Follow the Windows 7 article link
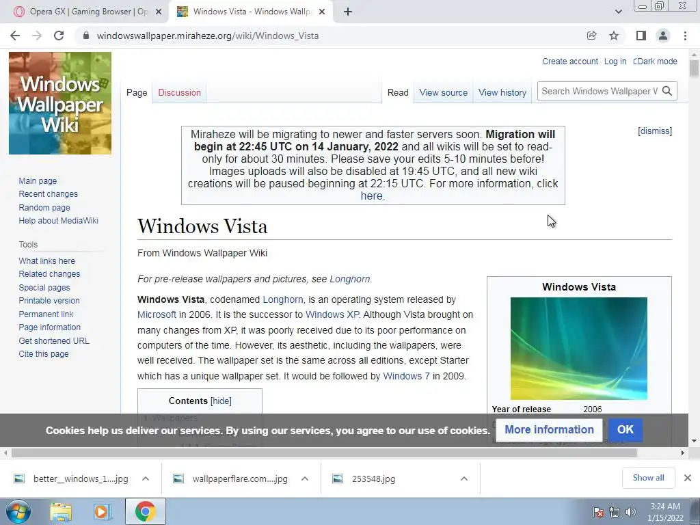Image resolution: width=700 pixels, height=525 pixels. pyautogui.click(x=406, y=376)
